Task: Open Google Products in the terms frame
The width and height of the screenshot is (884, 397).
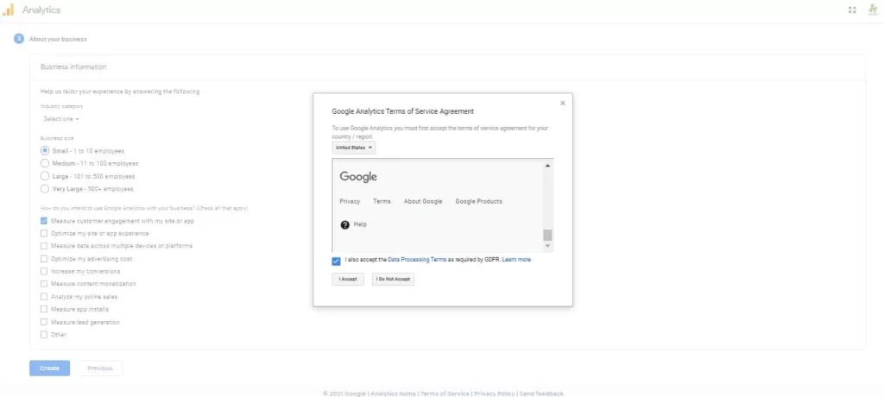Action: [478, 201]
